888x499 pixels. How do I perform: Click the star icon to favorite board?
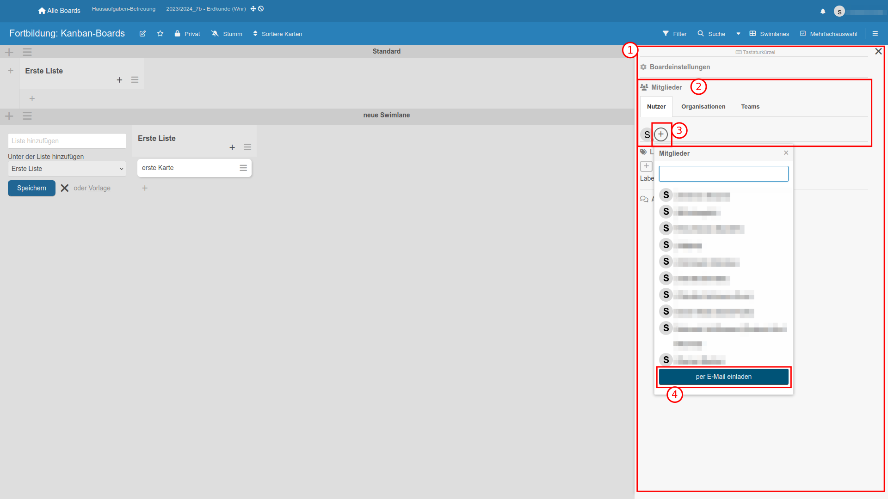(160, 34)
